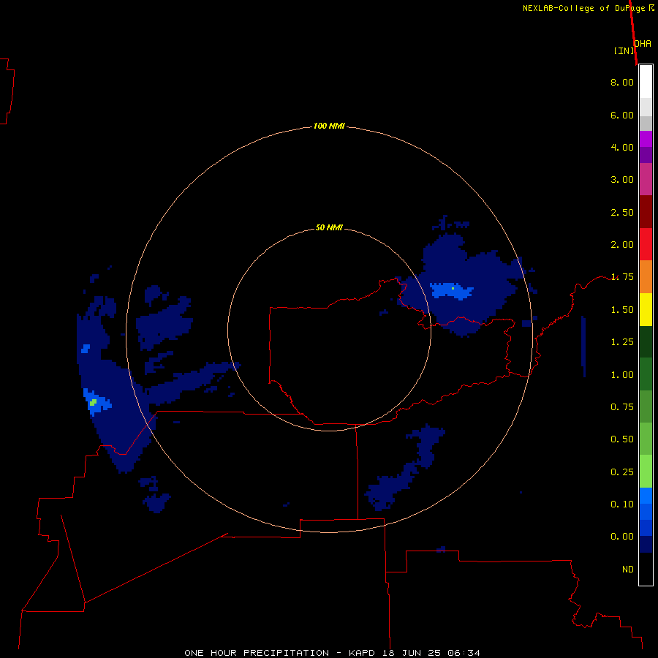Click the 100 NMI range ring label
658x658 pixels.
point(329,126)
